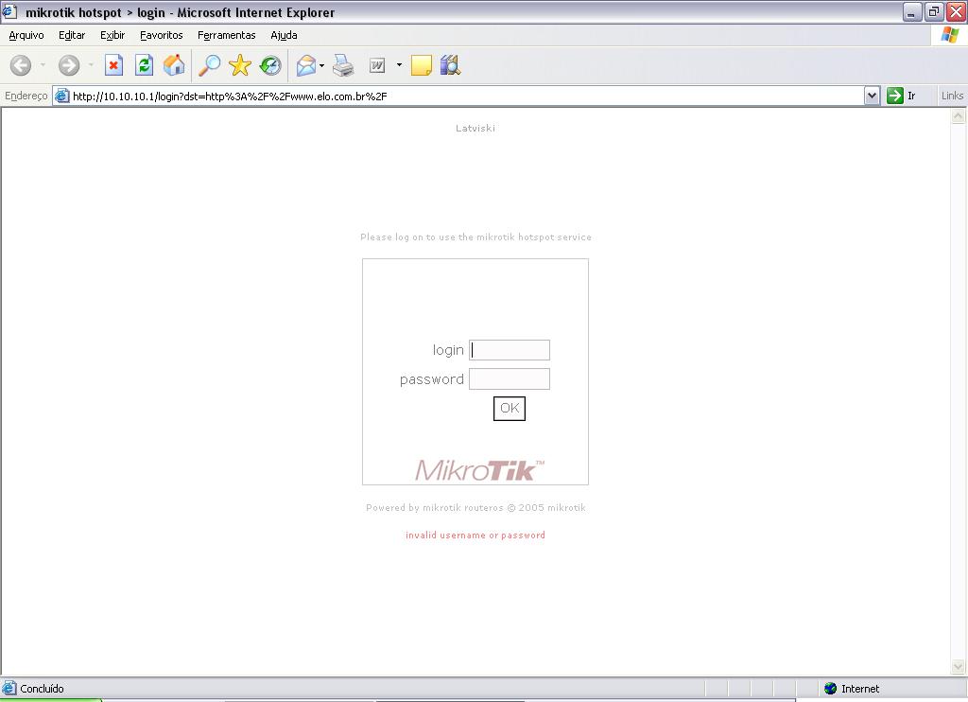This screenshot has width=968, height=702.
Task: Click the Concluído status text
Action: 42,689
